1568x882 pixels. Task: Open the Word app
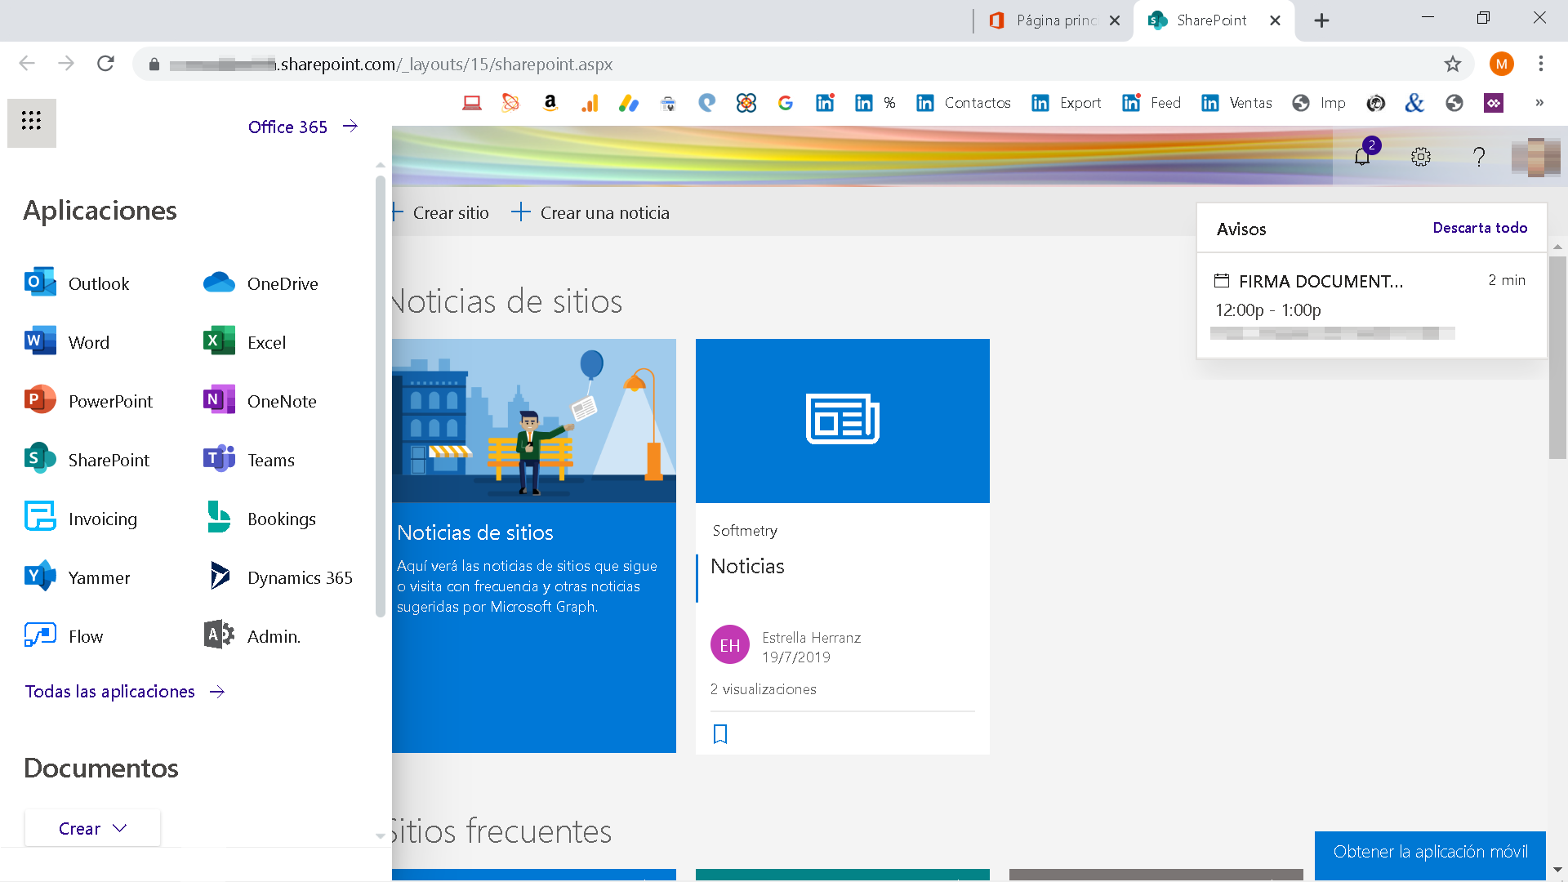click(x=67, y=342)
